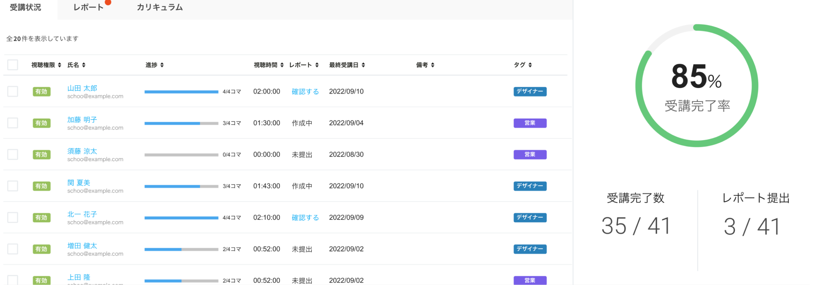This screenshot has height=285, width=814.
Task: Sort by 視聴権限 column arrows
Action: coord(59,65)
